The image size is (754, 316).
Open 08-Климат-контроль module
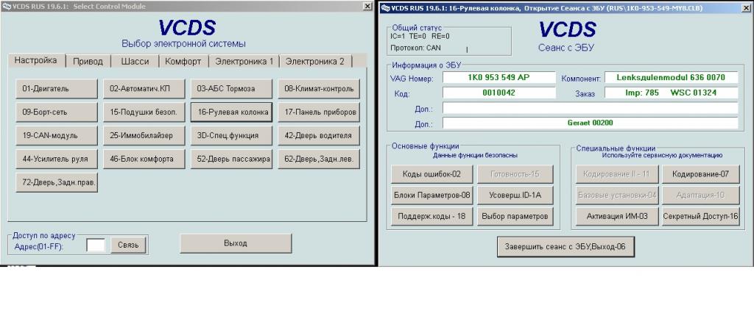[x=319, y=89]
